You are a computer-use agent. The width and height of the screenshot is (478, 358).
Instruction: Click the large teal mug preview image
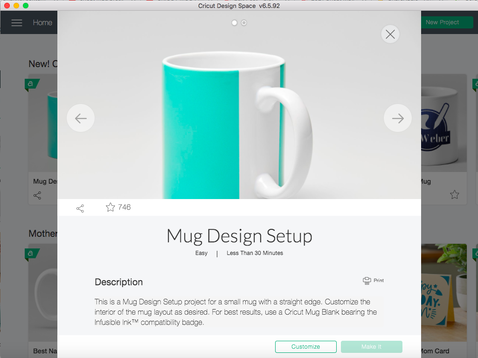(x=239, y=105)
